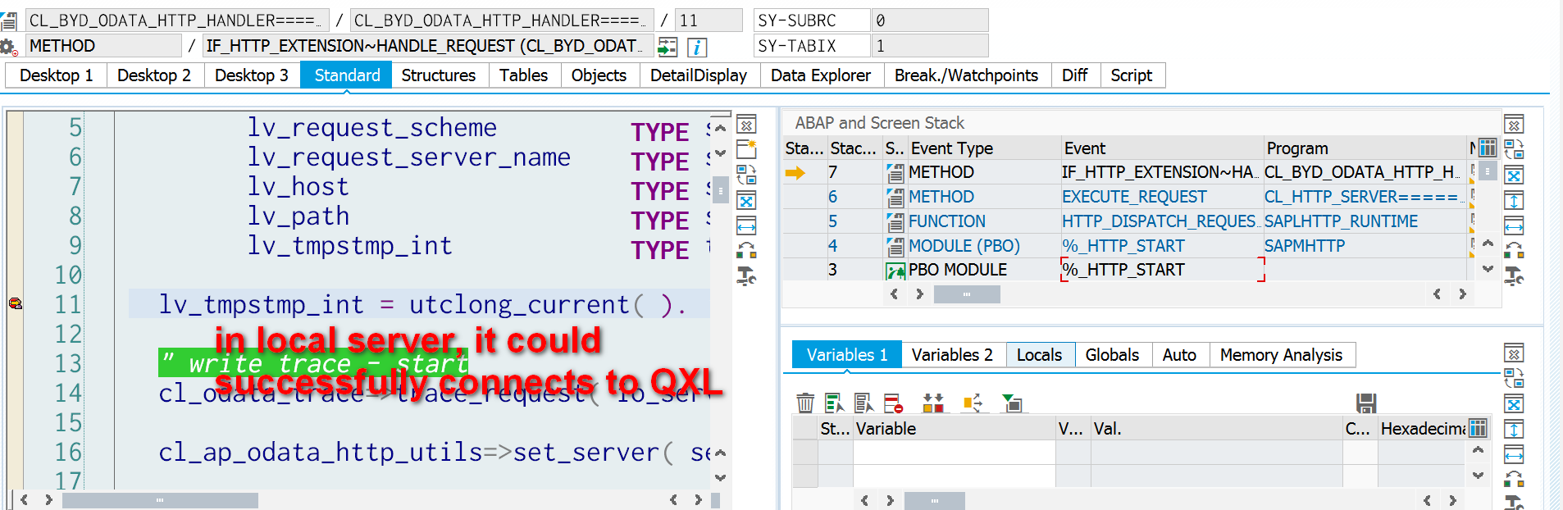Toggle the breakpoint marker on line 11
The height and width of the screenshot is (510, 1563).
point(16,304)
